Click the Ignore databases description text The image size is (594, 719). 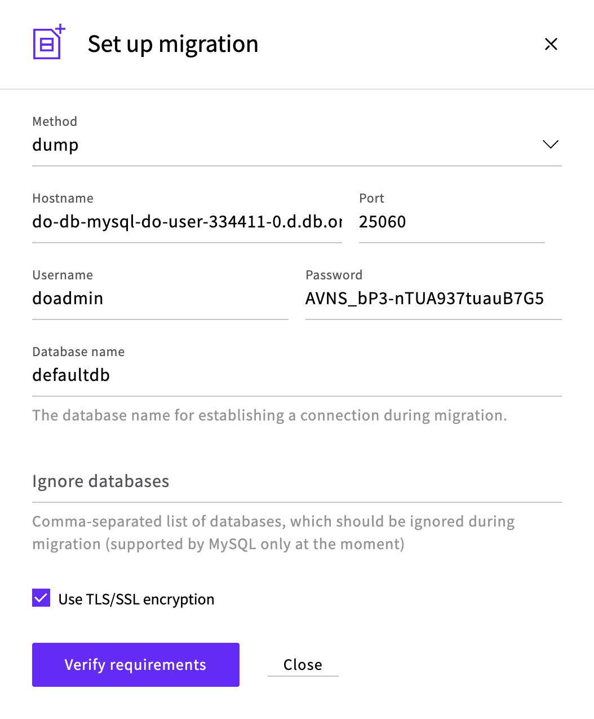pyautogui.click(x=273, y=533)
